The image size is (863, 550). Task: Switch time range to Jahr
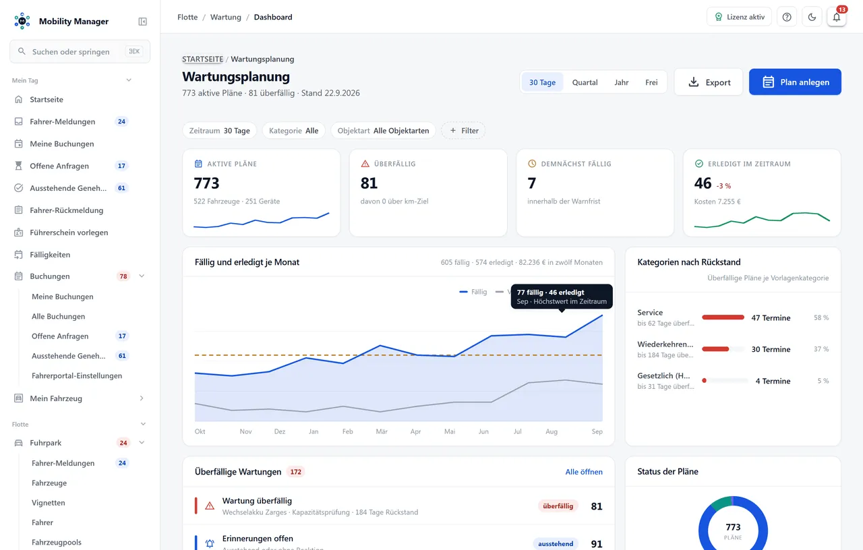click(x=622, y=82)
